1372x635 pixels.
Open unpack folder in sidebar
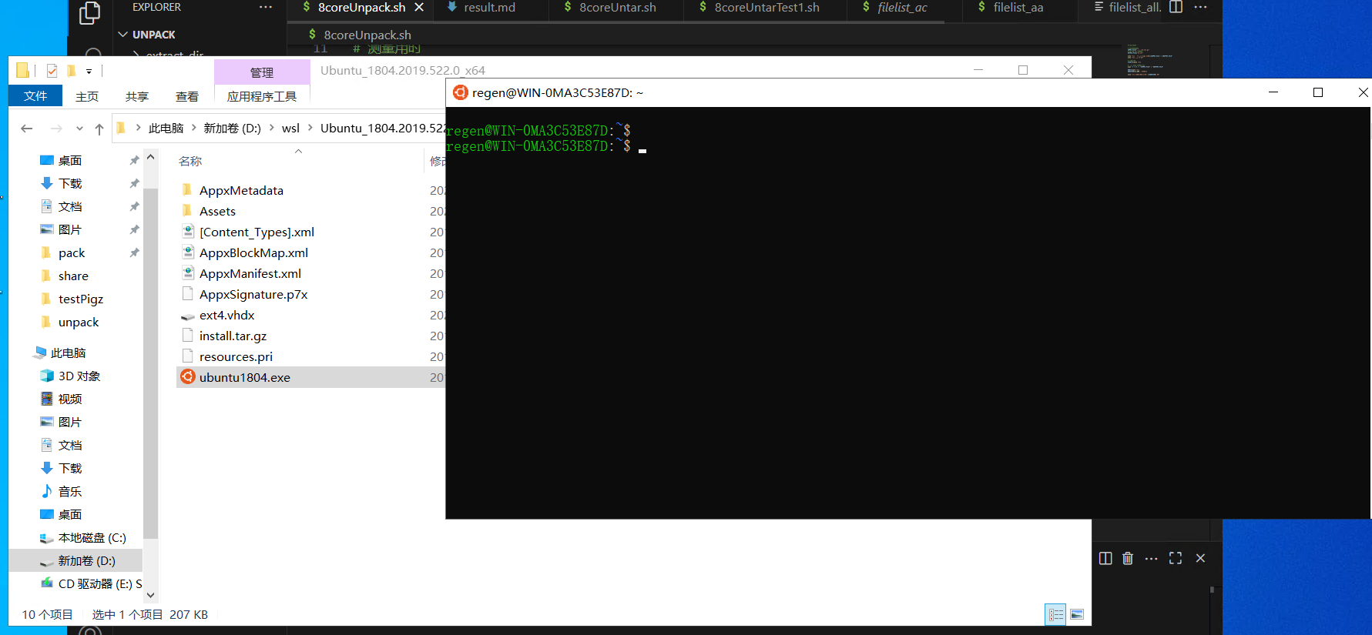[79, 322]
